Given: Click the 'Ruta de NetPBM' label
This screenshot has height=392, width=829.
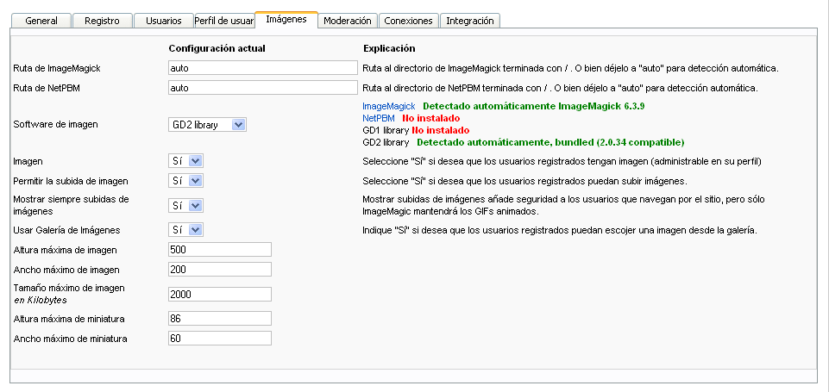Looking at the screenshot, I should 47,88.
